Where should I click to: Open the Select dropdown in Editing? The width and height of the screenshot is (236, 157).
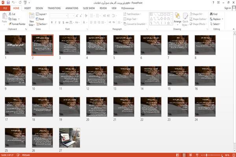[215, 24]
